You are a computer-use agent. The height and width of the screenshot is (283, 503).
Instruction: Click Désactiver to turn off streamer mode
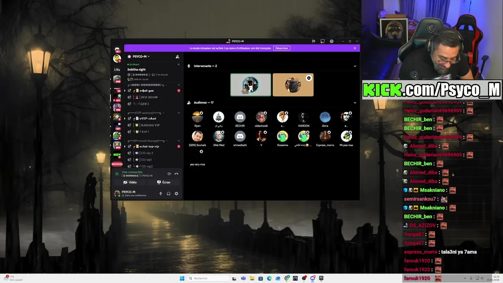coord(282,48)
